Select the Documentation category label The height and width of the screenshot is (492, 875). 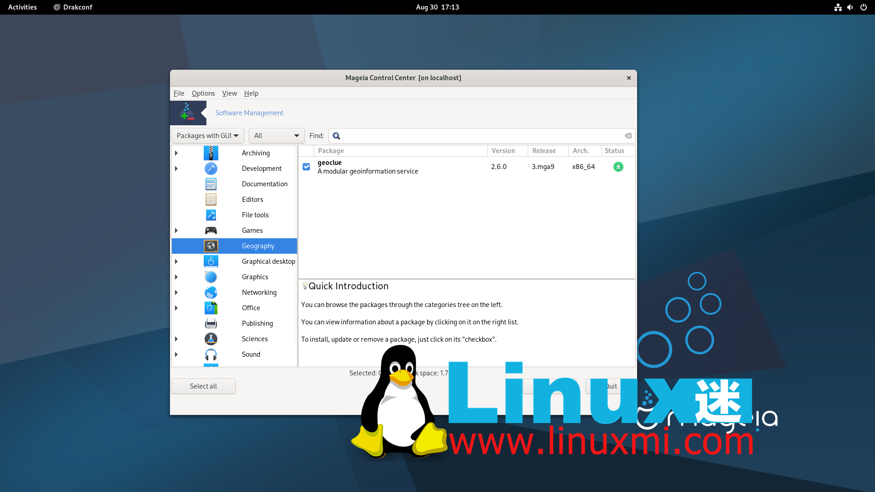tap(264, 184)
